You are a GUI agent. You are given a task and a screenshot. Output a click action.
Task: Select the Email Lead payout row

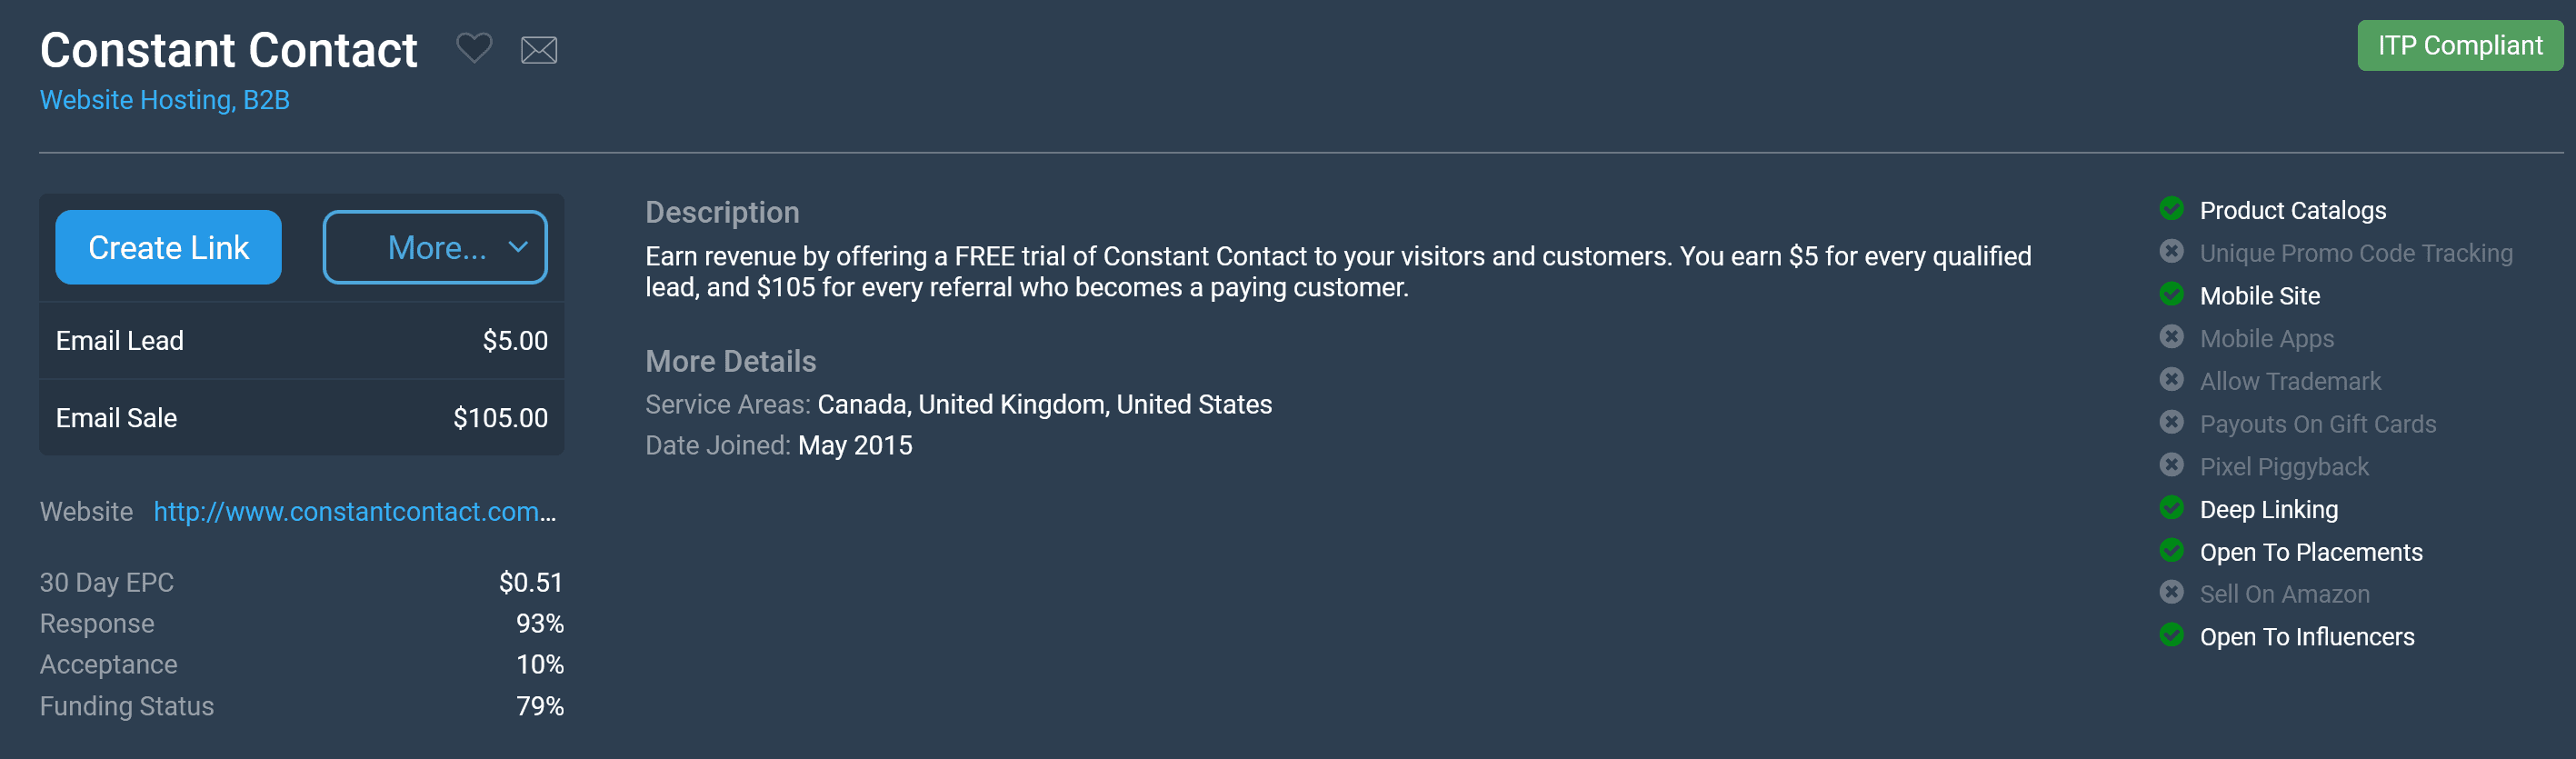click(x=302, y=341)
